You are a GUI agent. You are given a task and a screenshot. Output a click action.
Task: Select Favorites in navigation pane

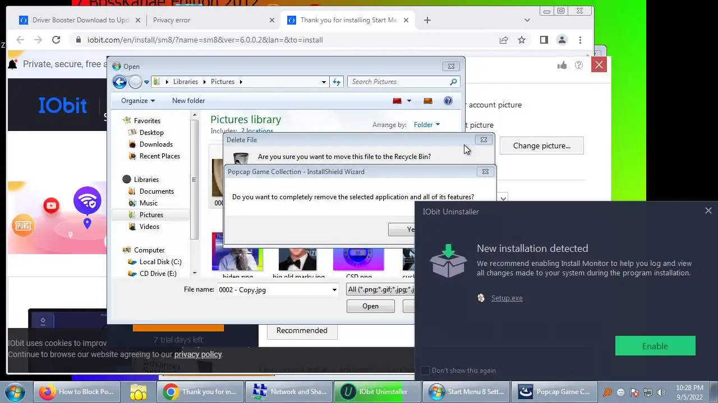[x=147, y=120]
